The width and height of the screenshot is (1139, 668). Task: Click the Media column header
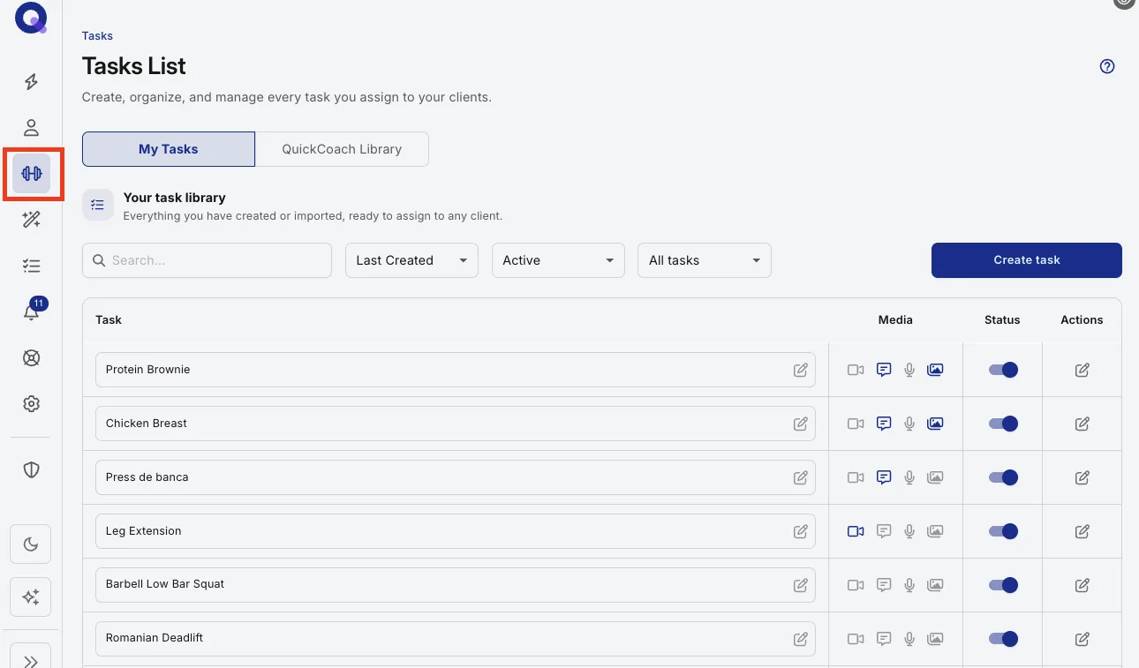[895, 320]
